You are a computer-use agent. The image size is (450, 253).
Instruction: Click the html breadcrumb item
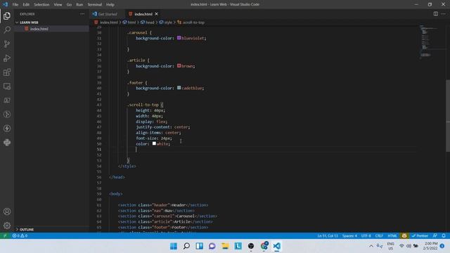[129, 22]
